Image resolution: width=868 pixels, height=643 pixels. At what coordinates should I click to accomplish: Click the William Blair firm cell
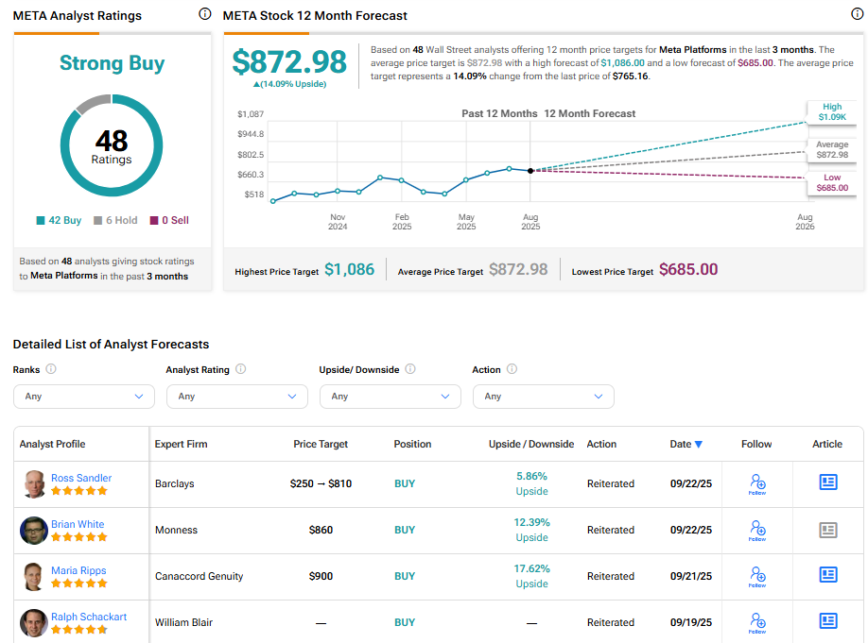pos(183,622)
